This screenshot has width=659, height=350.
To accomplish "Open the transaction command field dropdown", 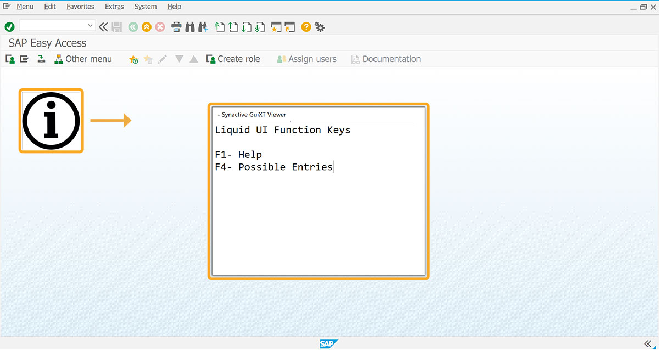I will pyautogui.click(x=91, y=26).
